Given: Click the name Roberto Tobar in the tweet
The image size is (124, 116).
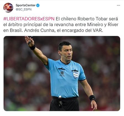Looking at the screenshot, I should (93, 19).
